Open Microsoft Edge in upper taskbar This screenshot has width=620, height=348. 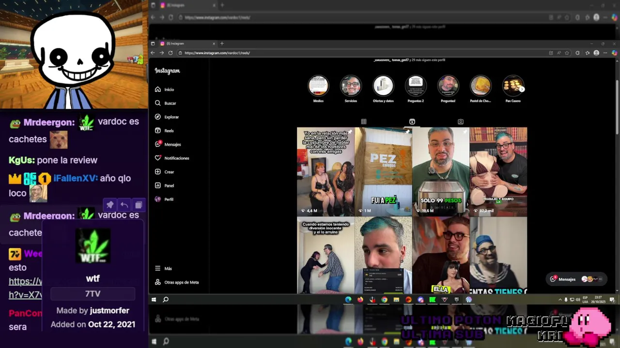pos(348,300)
